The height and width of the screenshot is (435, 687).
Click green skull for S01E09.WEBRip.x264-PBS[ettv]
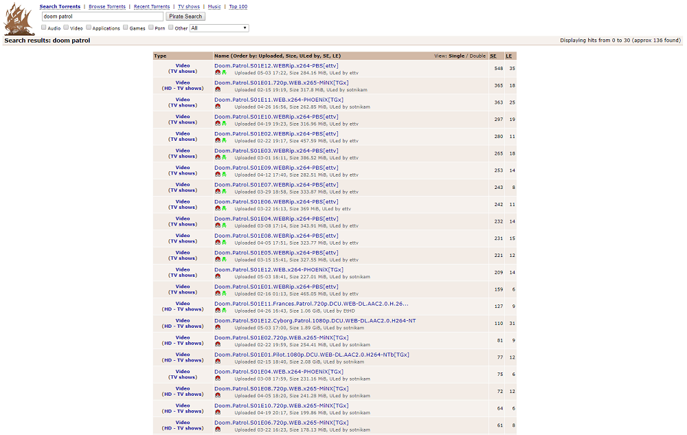[224, 175]
